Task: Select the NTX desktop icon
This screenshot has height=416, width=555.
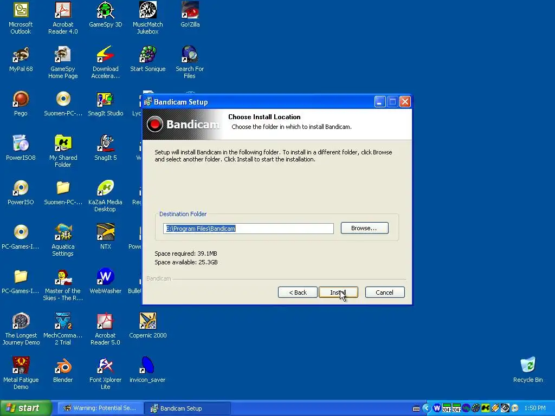Action: coord(106,237)
